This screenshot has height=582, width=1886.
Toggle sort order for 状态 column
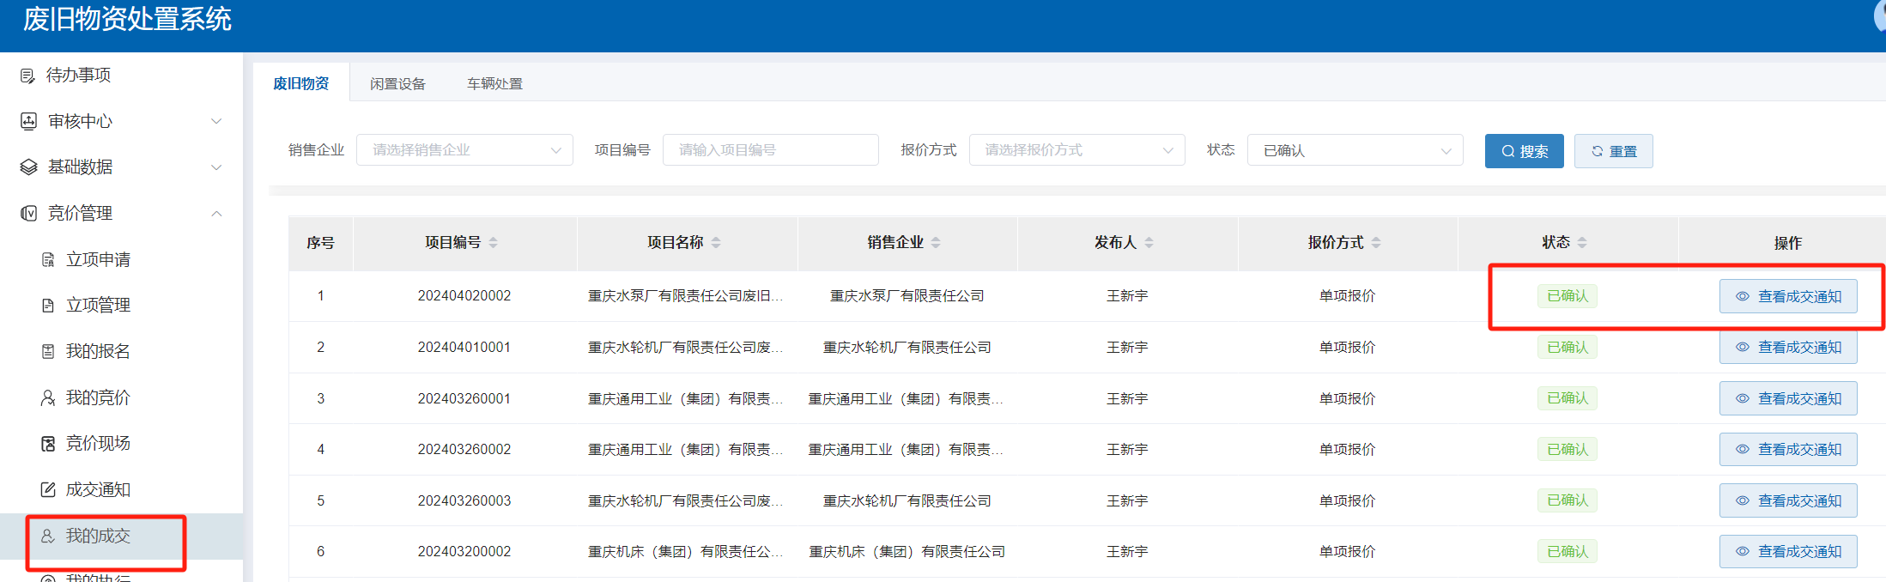tap(1582, 243)
